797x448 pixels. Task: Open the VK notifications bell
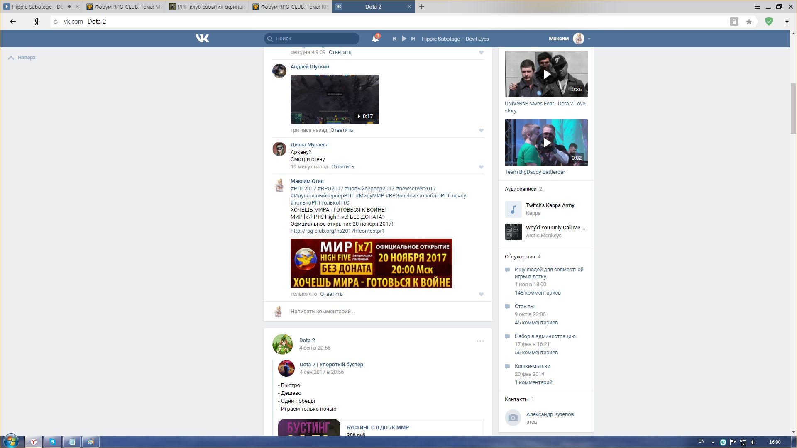(375, 39)
